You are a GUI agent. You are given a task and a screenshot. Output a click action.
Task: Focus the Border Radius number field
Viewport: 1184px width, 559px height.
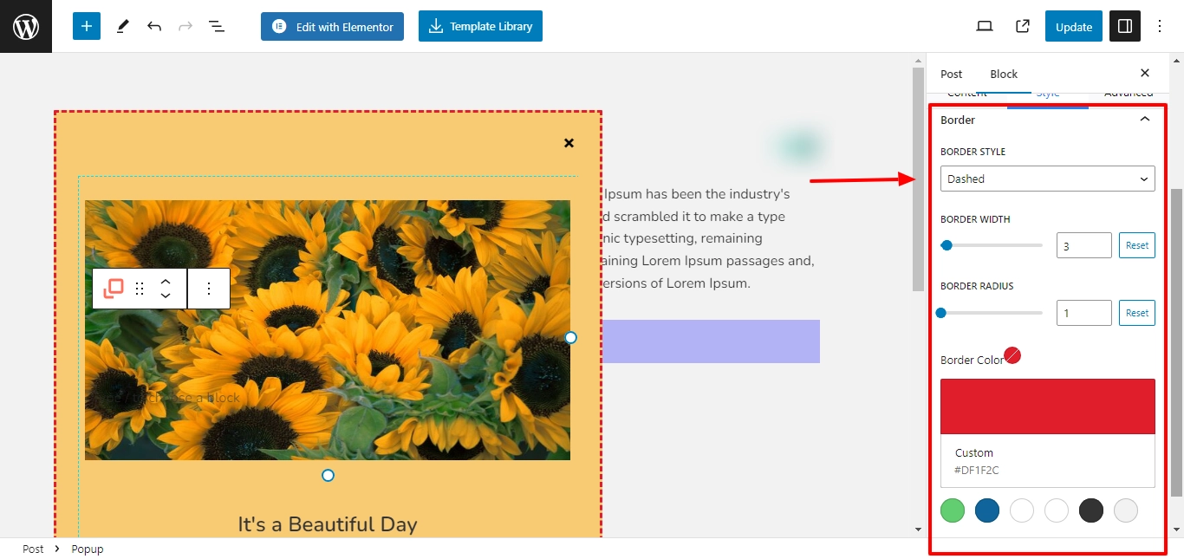[x=1083, y=313]
